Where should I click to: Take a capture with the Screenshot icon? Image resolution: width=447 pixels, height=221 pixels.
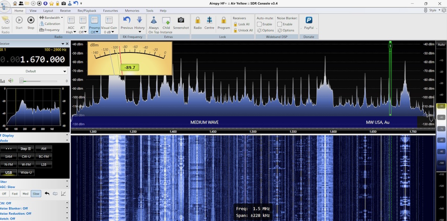point(181,22)
